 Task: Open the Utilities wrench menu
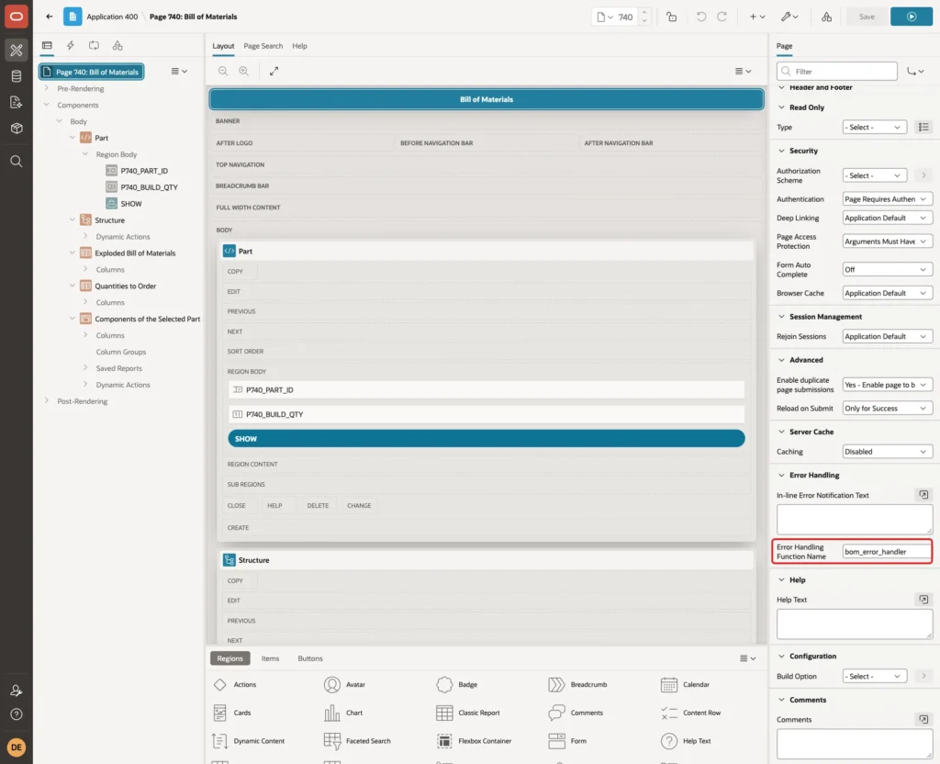pyautogui.click(x=790, y=17)
